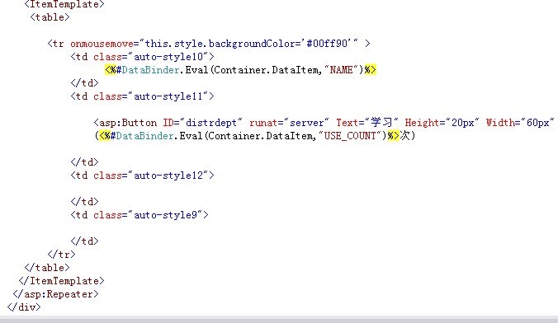Image resolution: width=558 pixels, height=323 pixels.
Task: Click the auto-style12 class value
Action: 168,176
